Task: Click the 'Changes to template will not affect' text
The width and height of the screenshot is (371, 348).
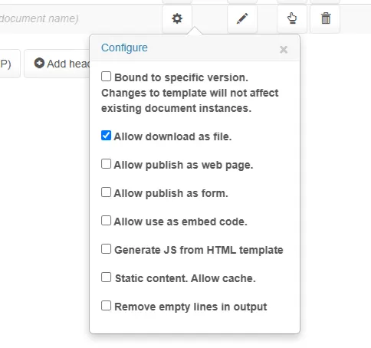Action: [x=190, y=93]
